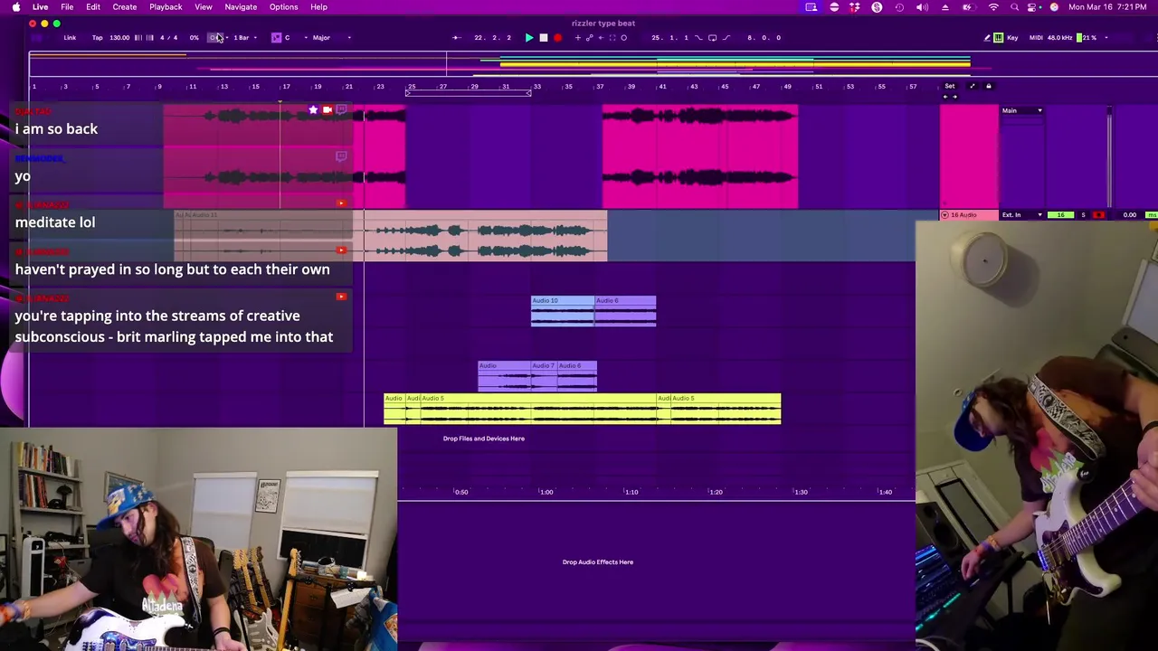Toggle the purple scale mode icon

276,38
